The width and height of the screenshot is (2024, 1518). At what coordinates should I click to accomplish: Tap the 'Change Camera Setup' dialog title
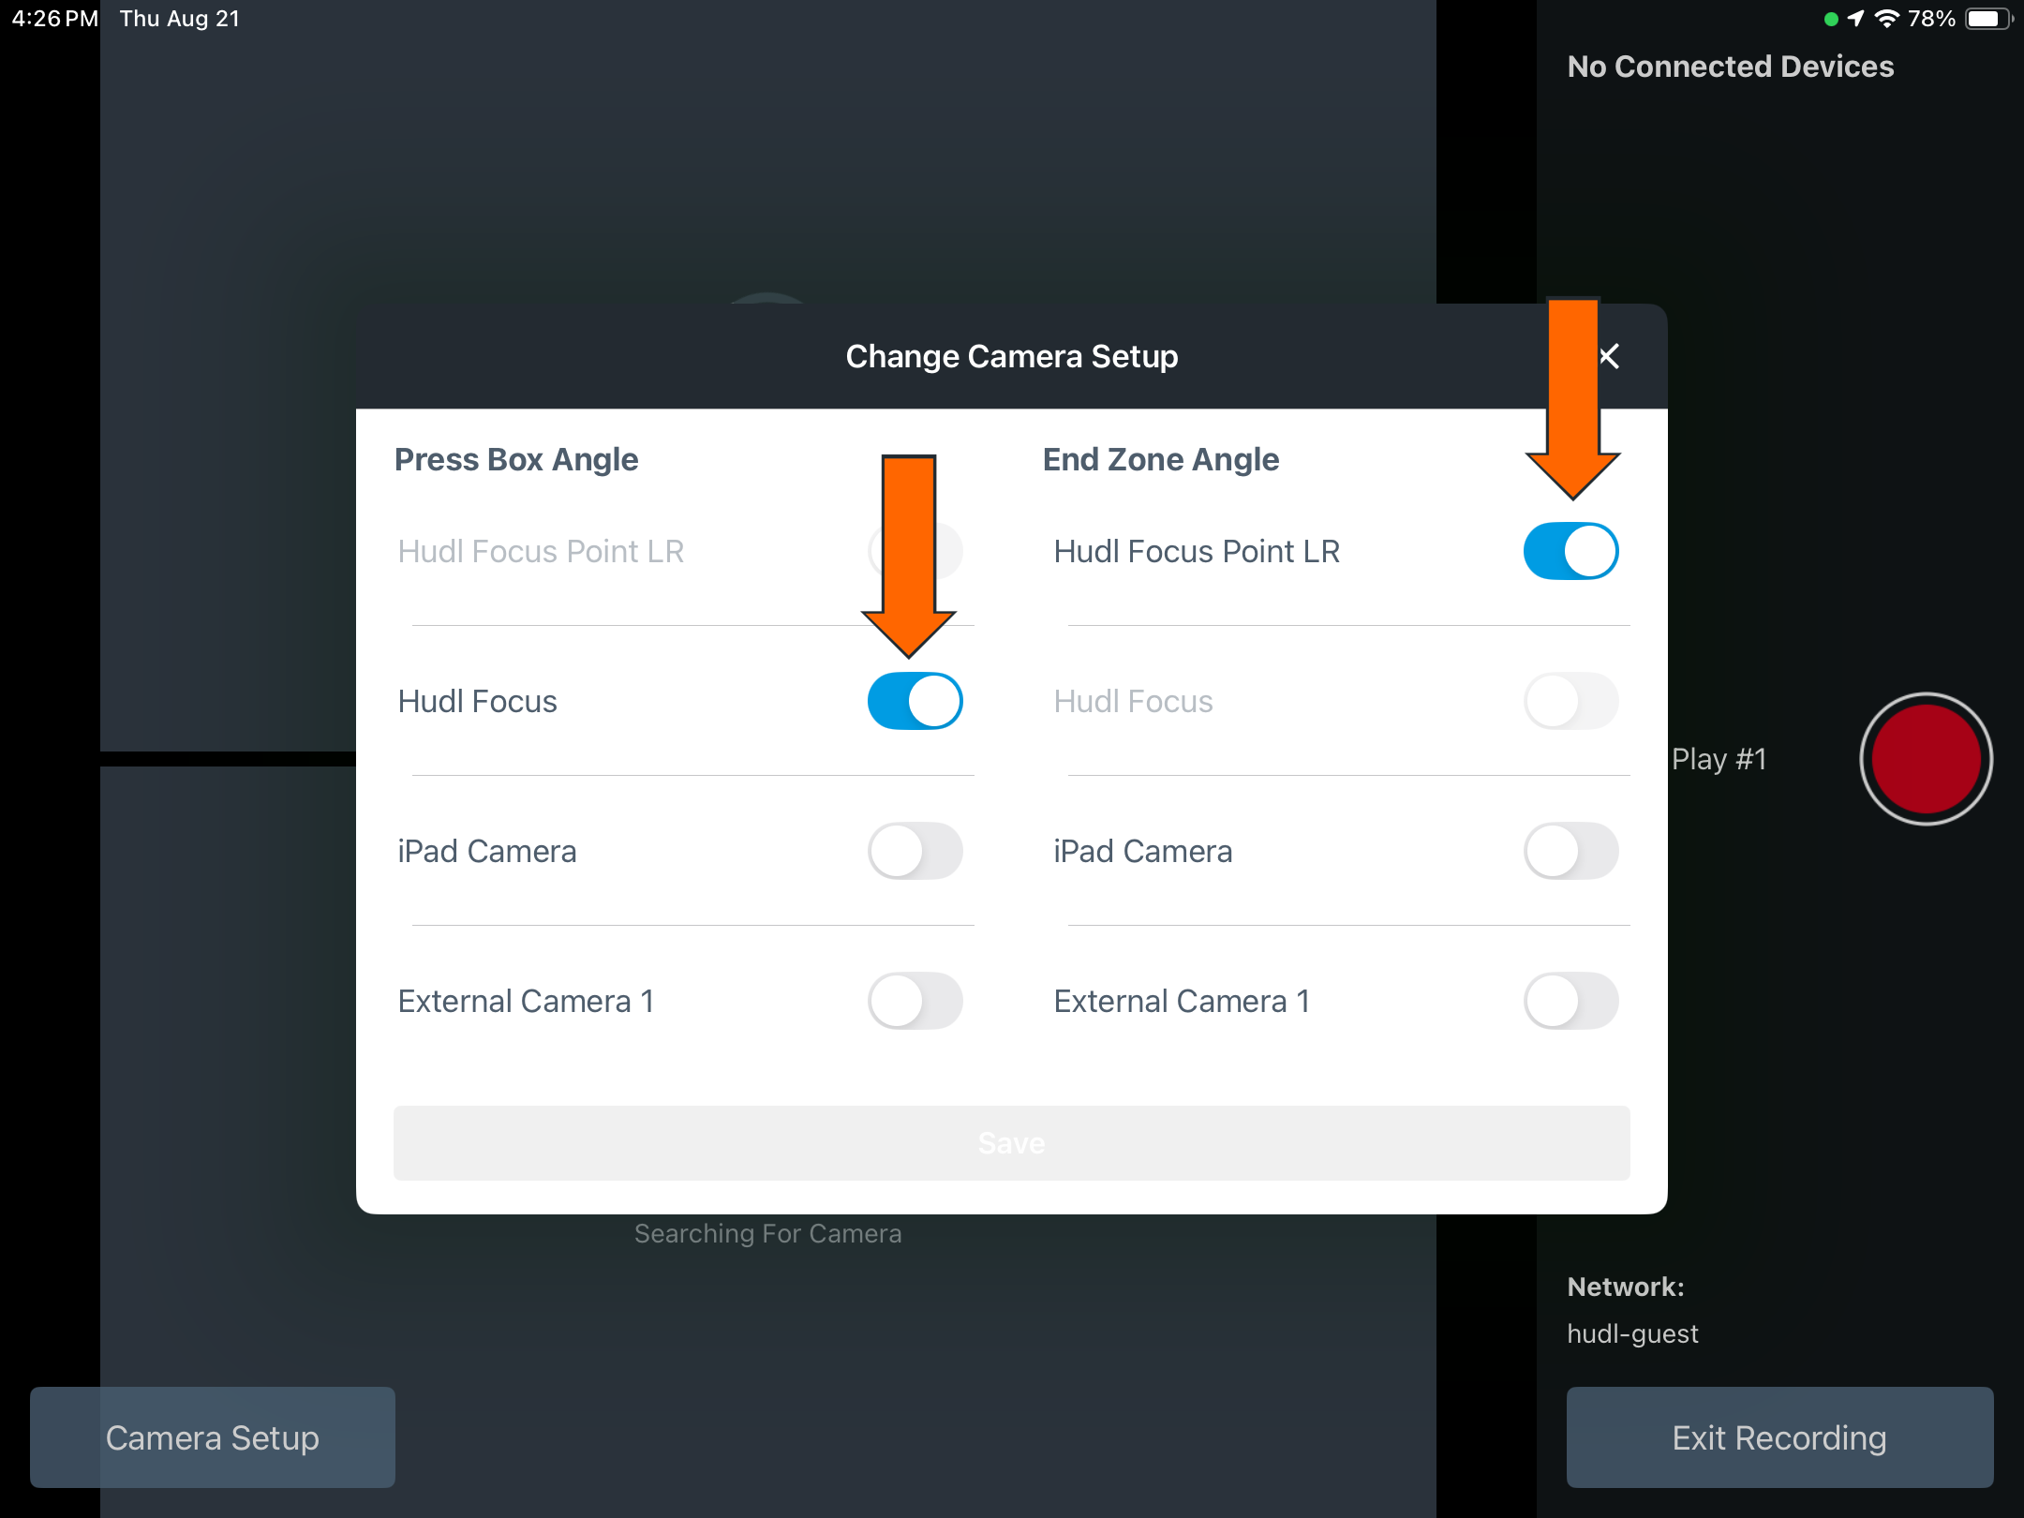pos(1012,356)
